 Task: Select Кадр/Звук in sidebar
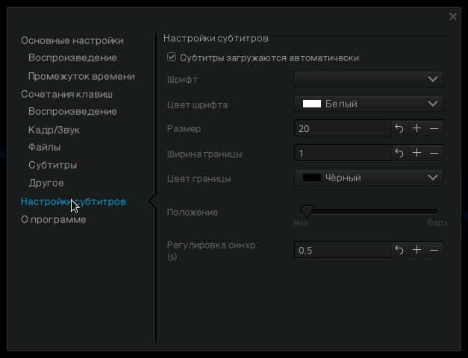pyautogui.click(x=54, y=130)
